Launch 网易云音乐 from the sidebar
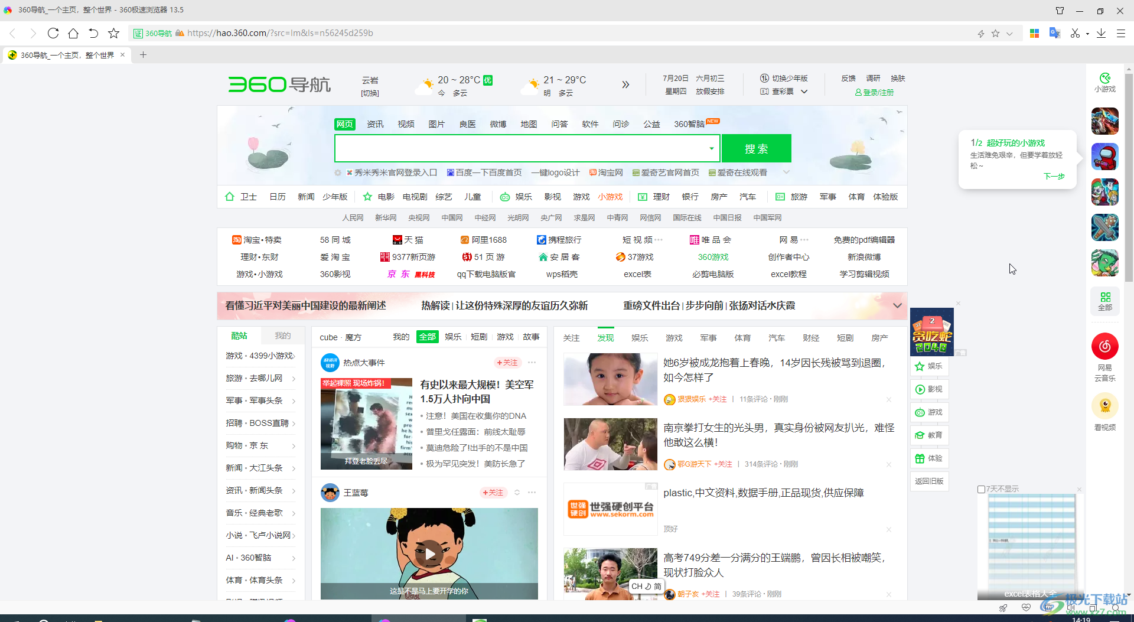1134x622 pixels. [x=1105, y=357]
